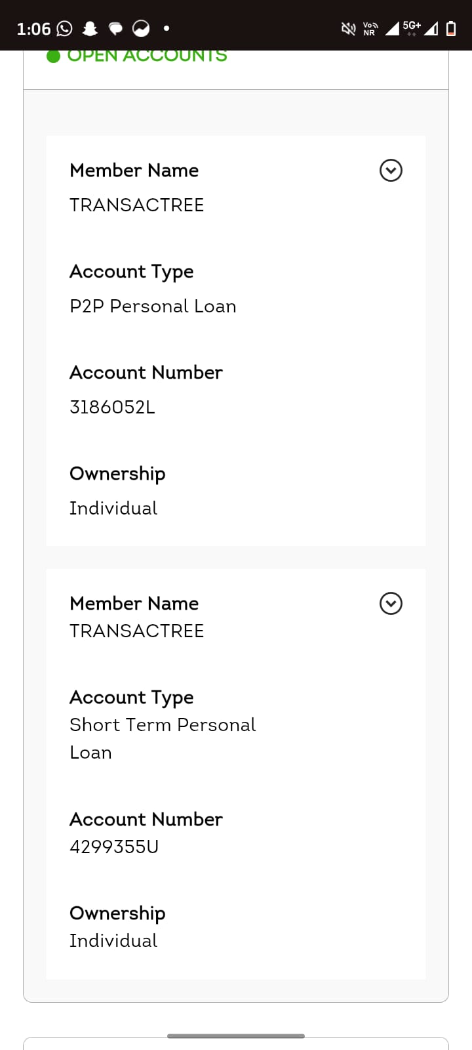472x1050 pixels.
Task: Tap the VoNR status icon
Action: coord(370,28)
